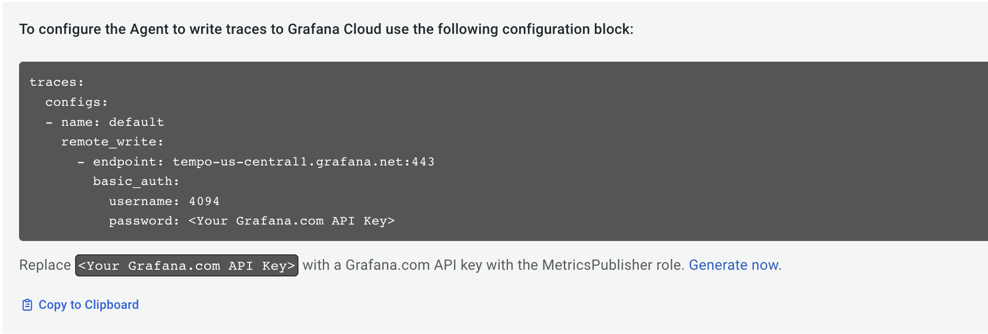Click the remote_write: line
Screen dimensions: 988x334
click(x=111, y=141)
